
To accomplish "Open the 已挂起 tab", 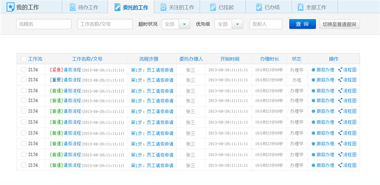I will (223, 7).
